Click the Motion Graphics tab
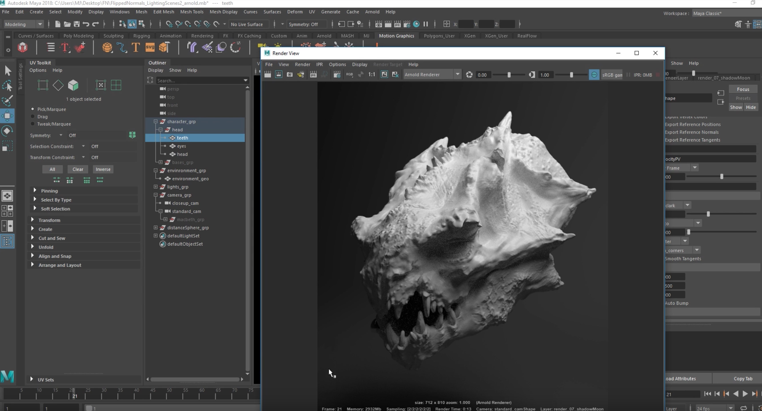The width and height of the screenshot is (762, 411). (x=396, y=35)
